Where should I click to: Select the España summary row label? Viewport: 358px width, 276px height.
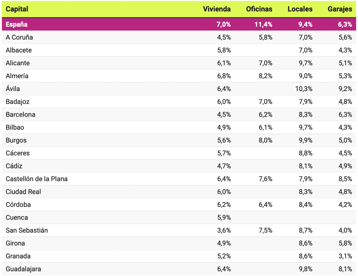tap(16, 25)
